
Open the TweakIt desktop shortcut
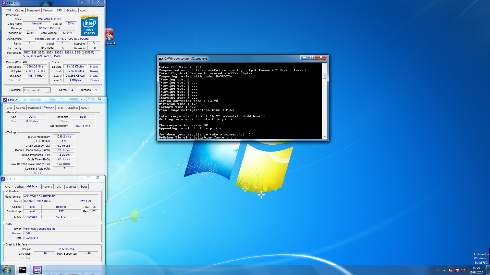[110, 37]
